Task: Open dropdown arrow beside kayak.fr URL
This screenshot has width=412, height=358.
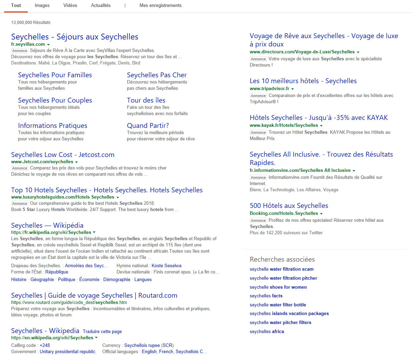Action: [x=321, y=126]
